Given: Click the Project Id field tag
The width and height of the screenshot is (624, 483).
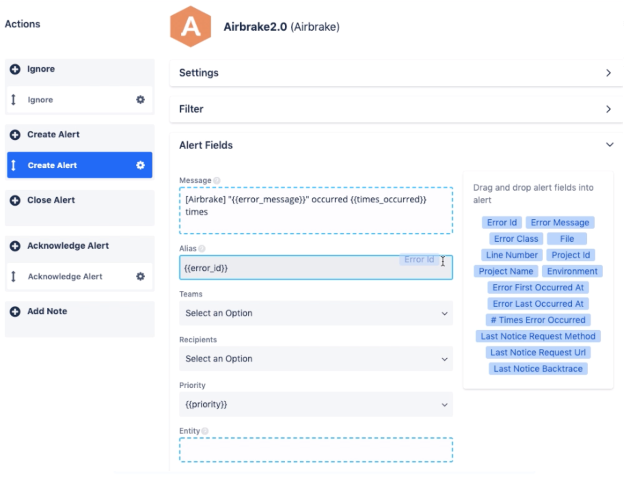Looking at the screenshot, I should [571, 255].
